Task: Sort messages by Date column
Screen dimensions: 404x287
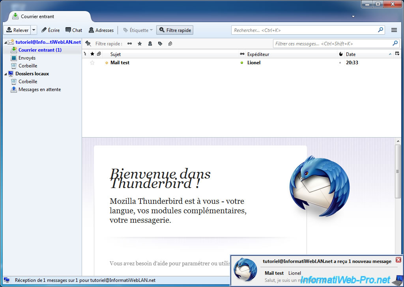Action: point(368,54)
